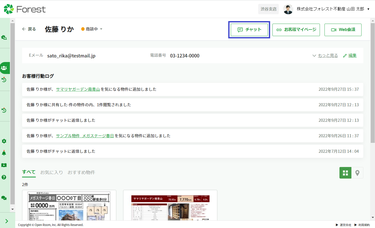Open the chat bubbles icon in sidebar
The width and height of the screenshot is (375, 228).
coord(4,198)
